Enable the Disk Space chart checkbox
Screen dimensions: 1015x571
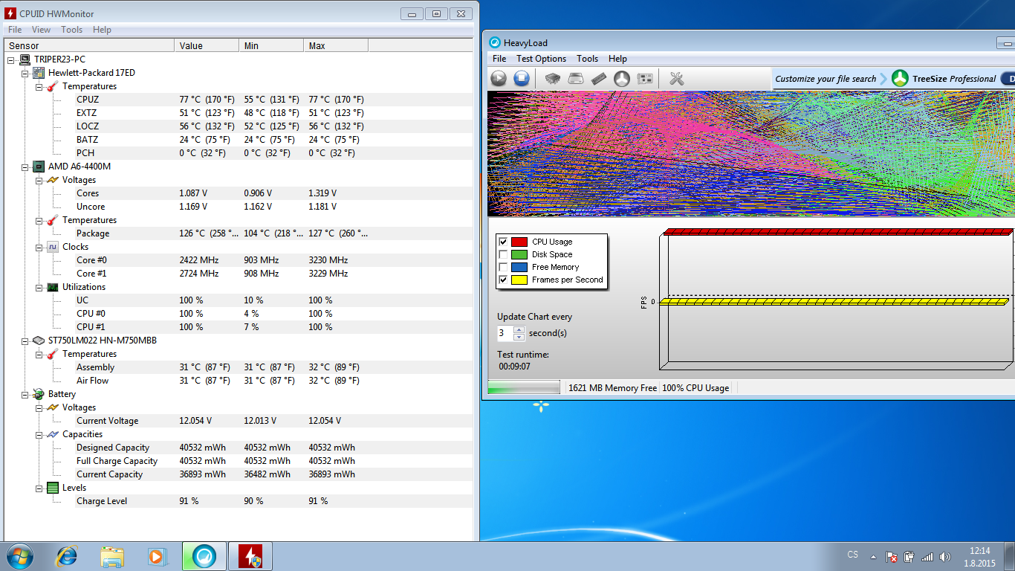[x=504, y=254]
